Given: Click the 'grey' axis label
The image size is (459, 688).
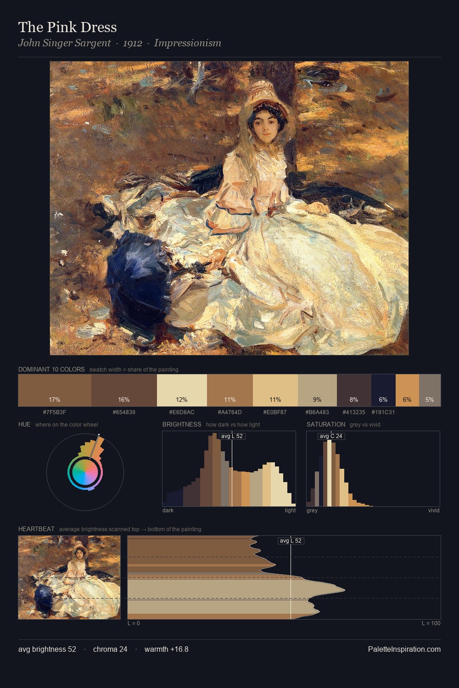Looking at the screenshot, I should tap(312, 510).
